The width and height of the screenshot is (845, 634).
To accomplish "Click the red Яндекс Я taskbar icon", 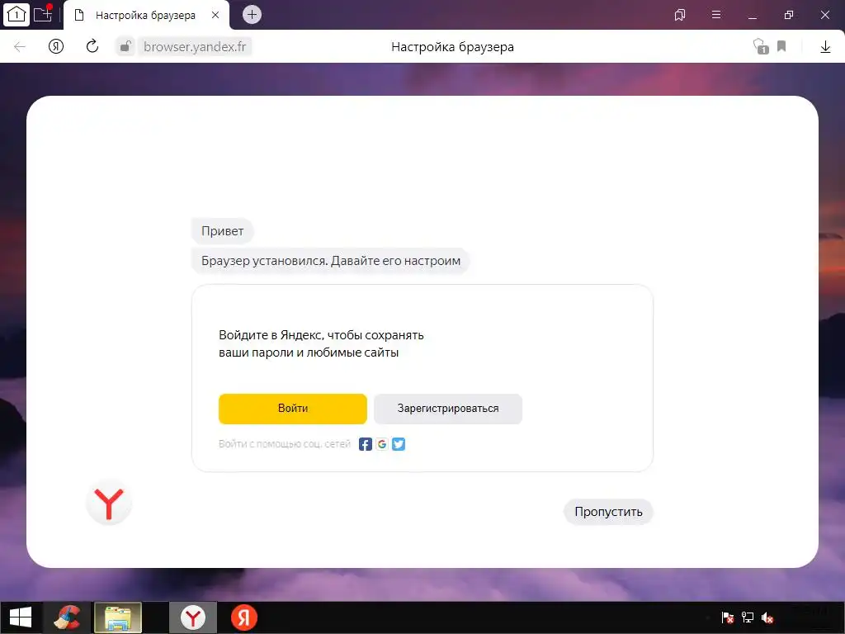I will click(244, 617).
